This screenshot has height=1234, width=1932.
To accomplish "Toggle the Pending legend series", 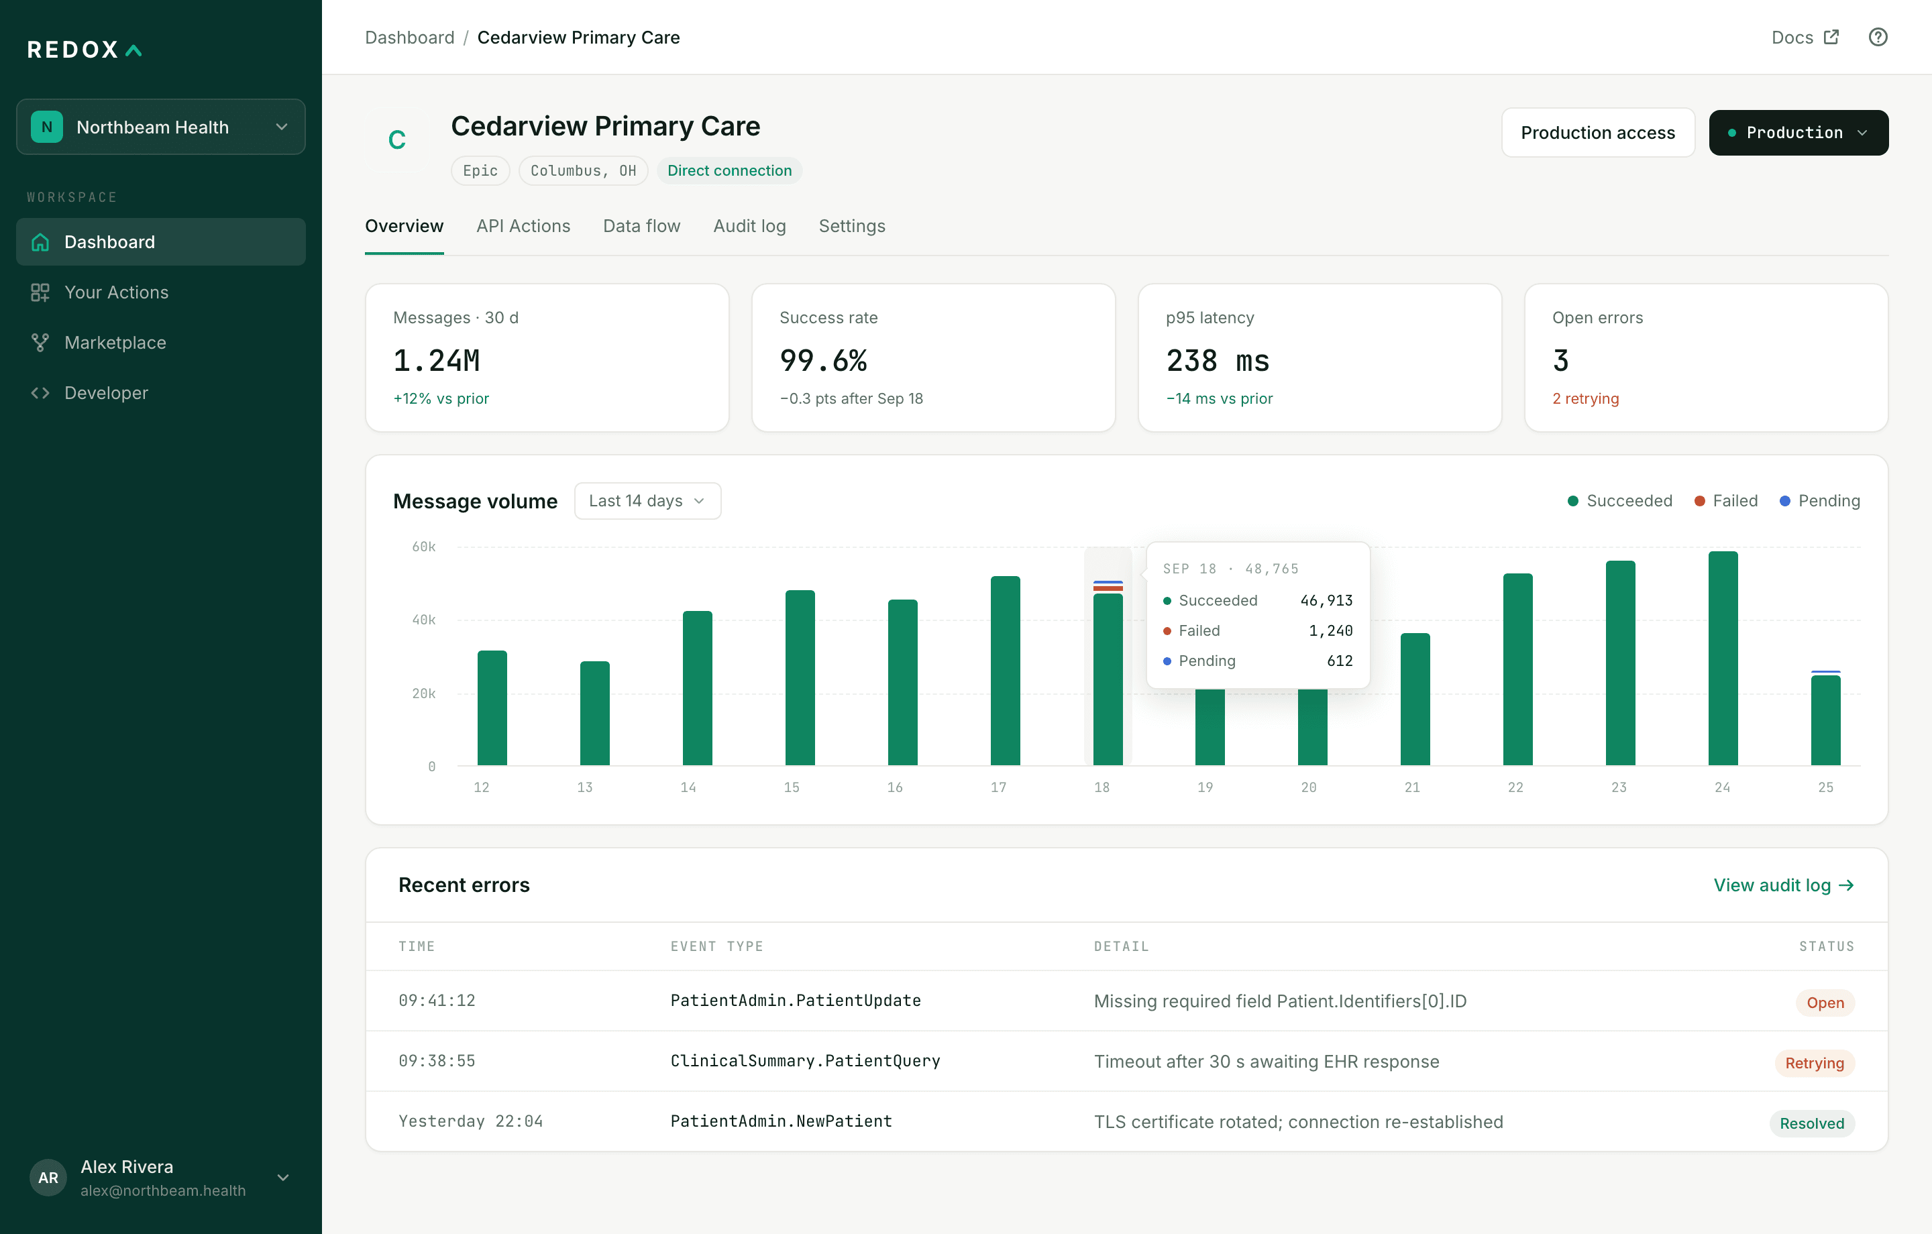I will pos(1820,501).
